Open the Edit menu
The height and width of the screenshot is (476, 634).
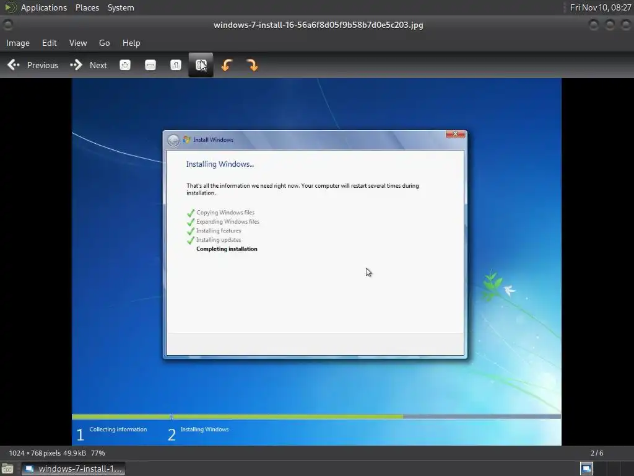[50, 43]
